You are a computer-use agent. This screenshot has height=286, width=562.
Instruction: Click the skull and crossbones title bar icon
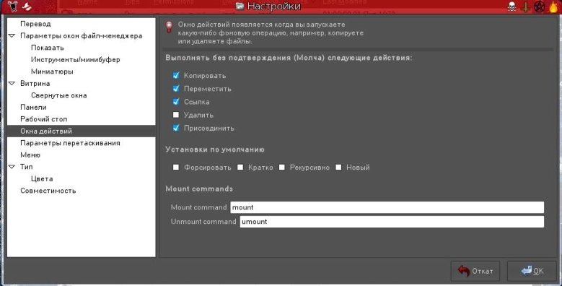pyautogui.click(x=512, y=6)
